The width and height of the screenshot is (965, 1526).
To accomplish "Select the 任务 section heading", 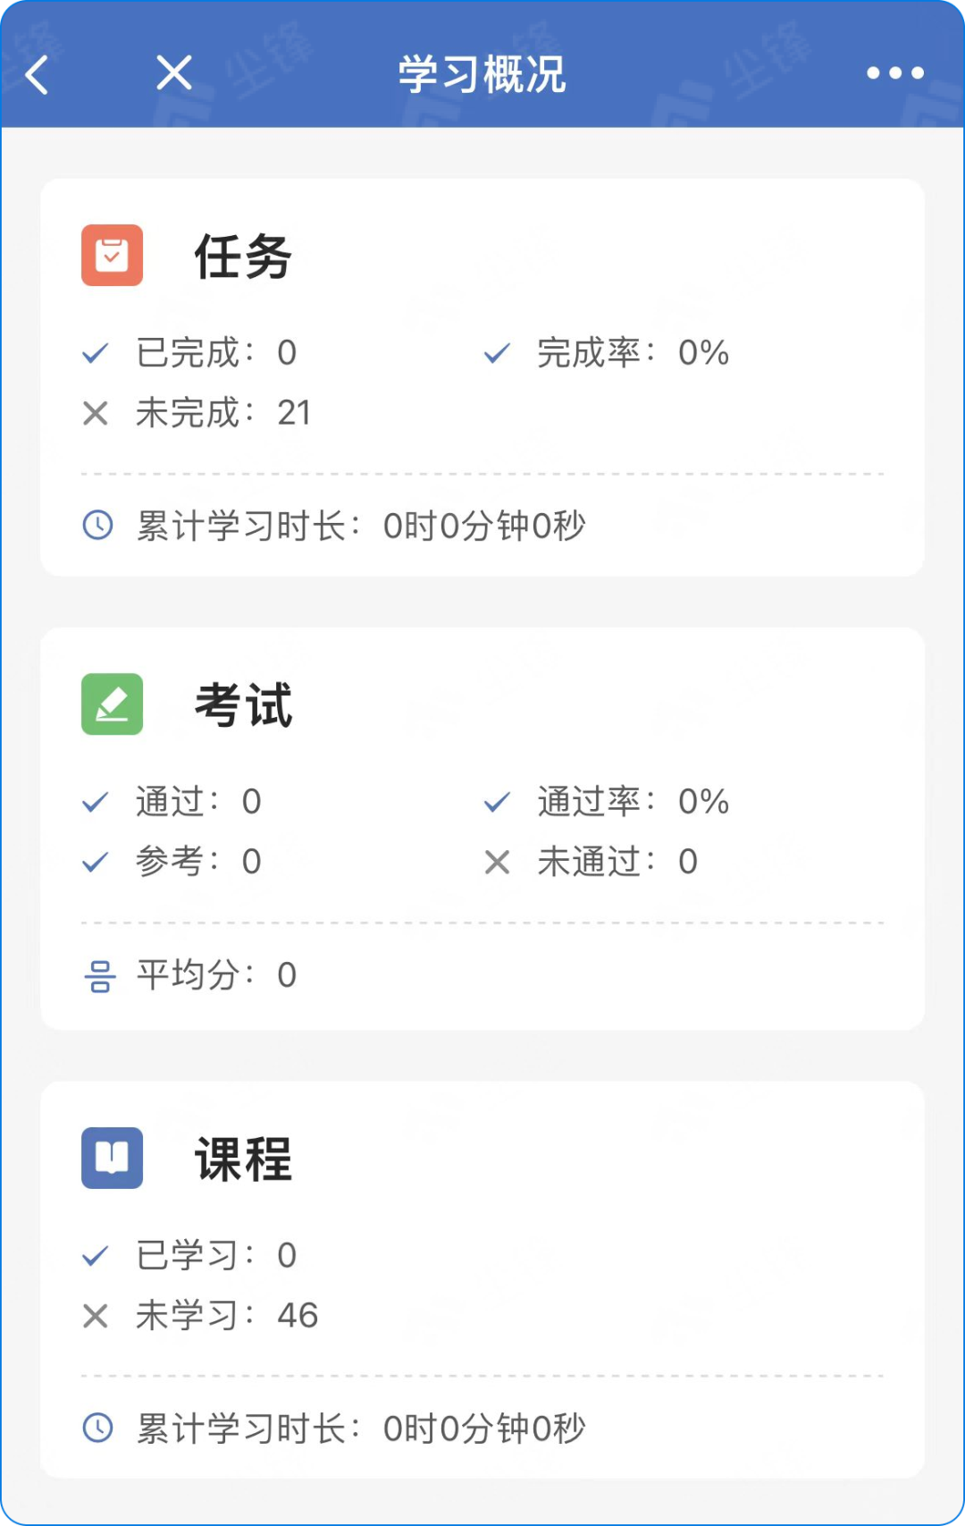I will [243, 257].
